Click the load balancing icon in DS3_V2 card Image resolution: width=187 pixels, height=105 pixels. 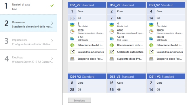click(x=151, y=45)
